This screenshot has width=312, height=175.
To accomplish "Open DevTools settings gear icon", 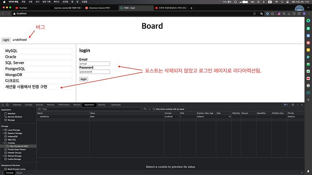I will (x=293, y=105).
